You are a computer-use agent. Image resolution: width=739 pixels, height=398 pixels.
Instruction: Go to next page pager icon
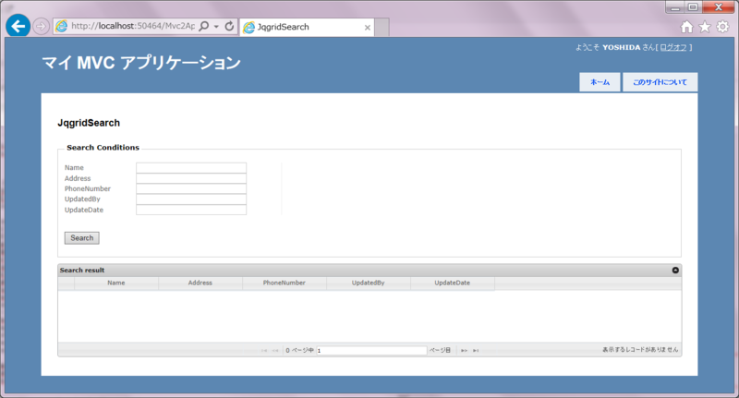465,350
